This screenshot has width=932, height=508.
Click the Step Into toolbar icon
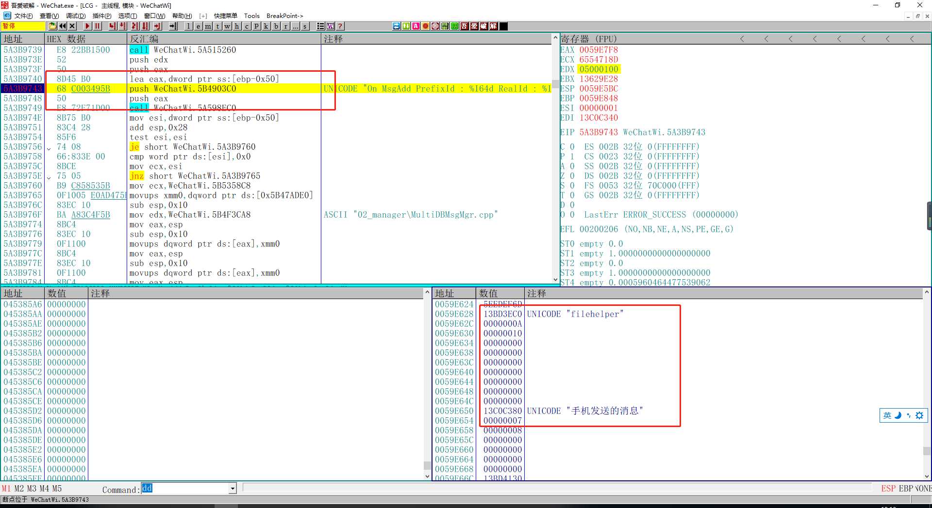(113, 26)
